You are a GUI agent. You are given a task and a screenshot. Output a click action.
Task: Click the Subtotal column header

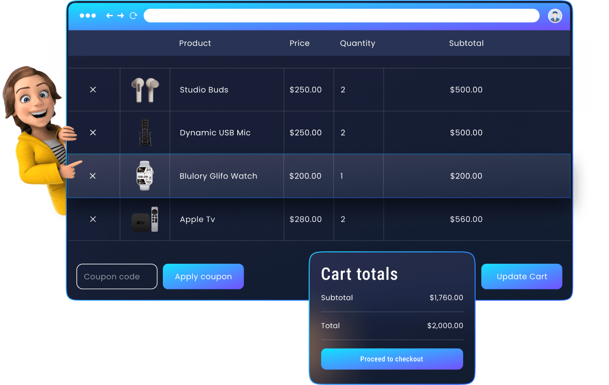[x=466, y=43]
